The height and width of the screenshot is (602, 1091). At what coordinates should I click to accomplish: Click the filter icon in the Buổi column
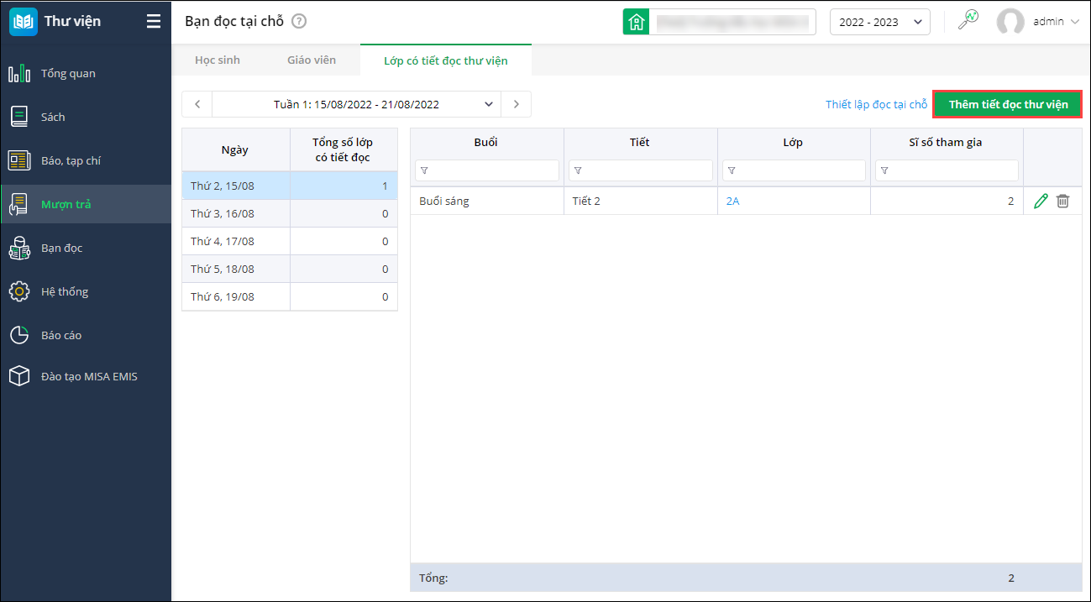pyautogui.click(x=424, y=170)
